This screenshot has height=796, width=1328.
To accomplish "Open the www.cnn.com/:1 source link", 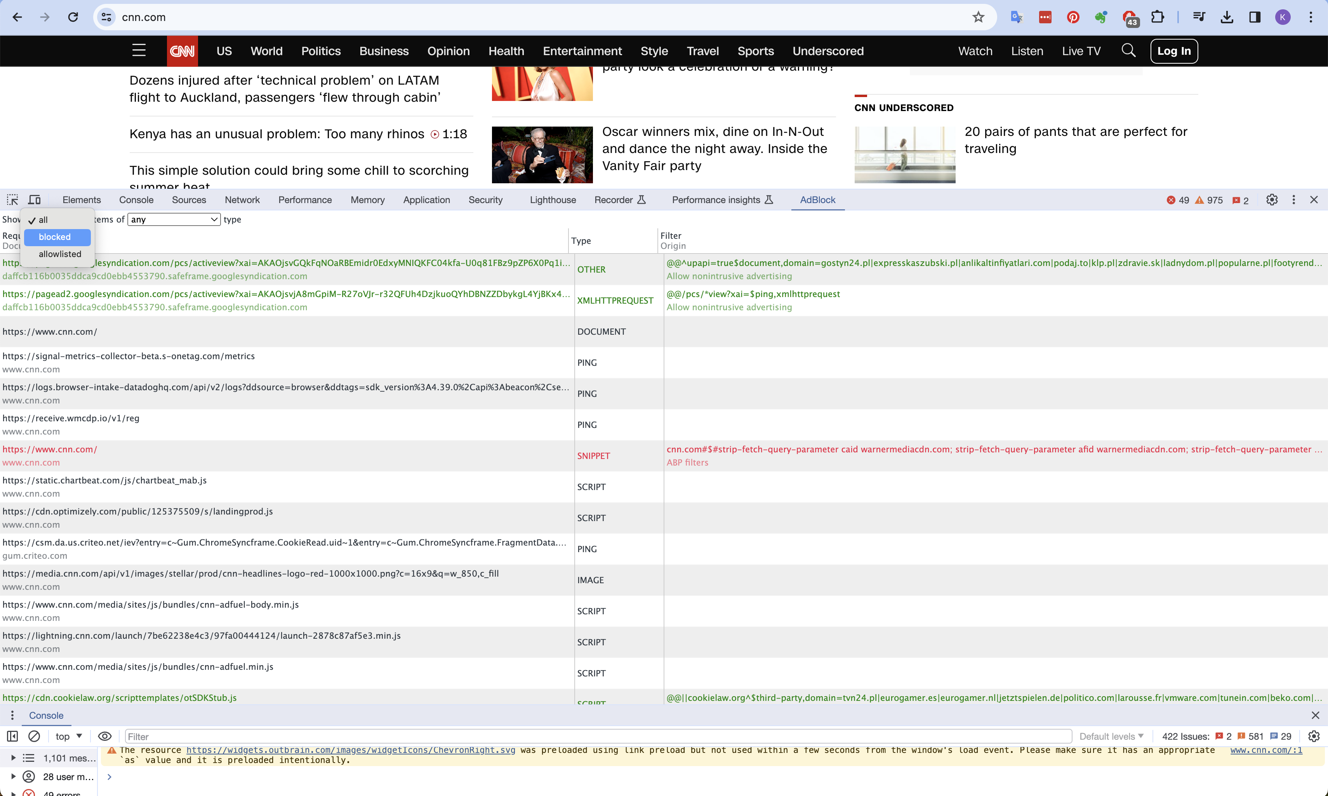I will (1266, 750).
